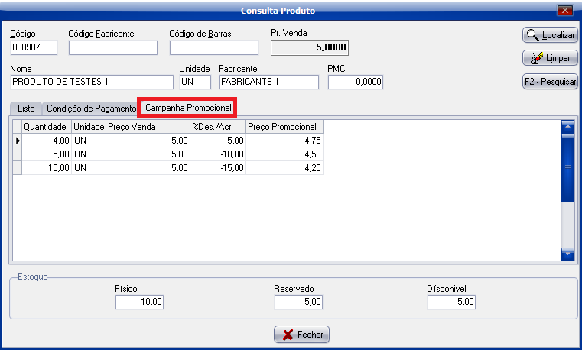Focus the Código Fabricante field

(x=112, y=48)
